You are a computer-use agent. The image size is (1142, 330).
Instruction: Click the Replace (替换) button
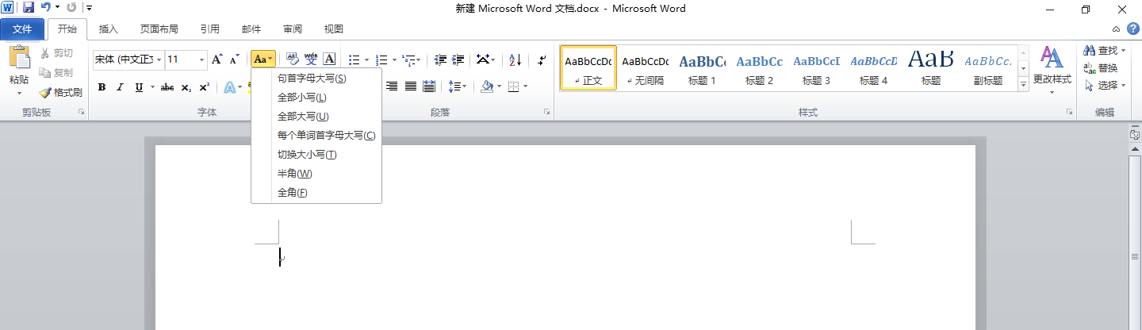(x=1101, y=68)
